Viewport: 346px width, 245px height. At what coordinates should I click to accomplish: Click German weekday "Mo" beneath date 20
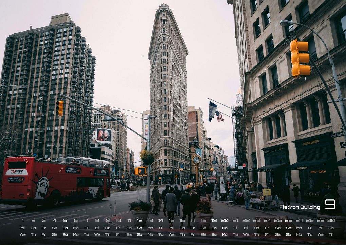225,228
